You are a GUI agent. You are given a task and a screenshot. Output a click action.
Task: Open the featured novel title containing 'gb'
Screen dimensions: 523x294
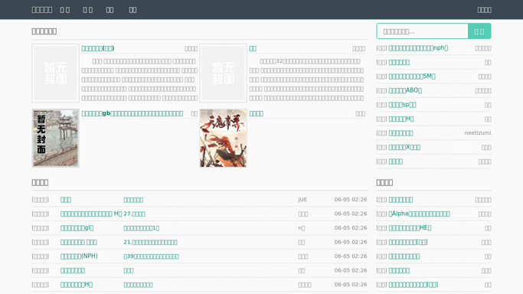pyautogui.click(x=132, y=113)
